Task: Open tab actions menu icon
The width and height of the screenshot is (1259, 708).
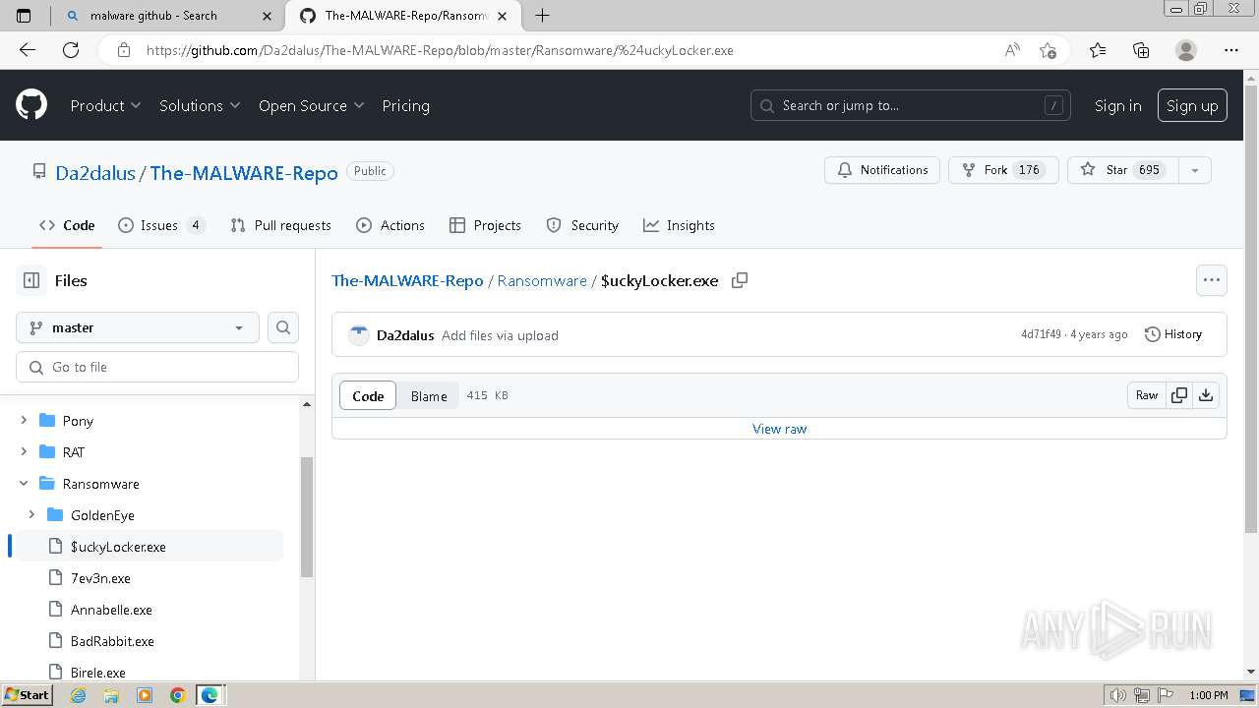Action: point(25,15)
